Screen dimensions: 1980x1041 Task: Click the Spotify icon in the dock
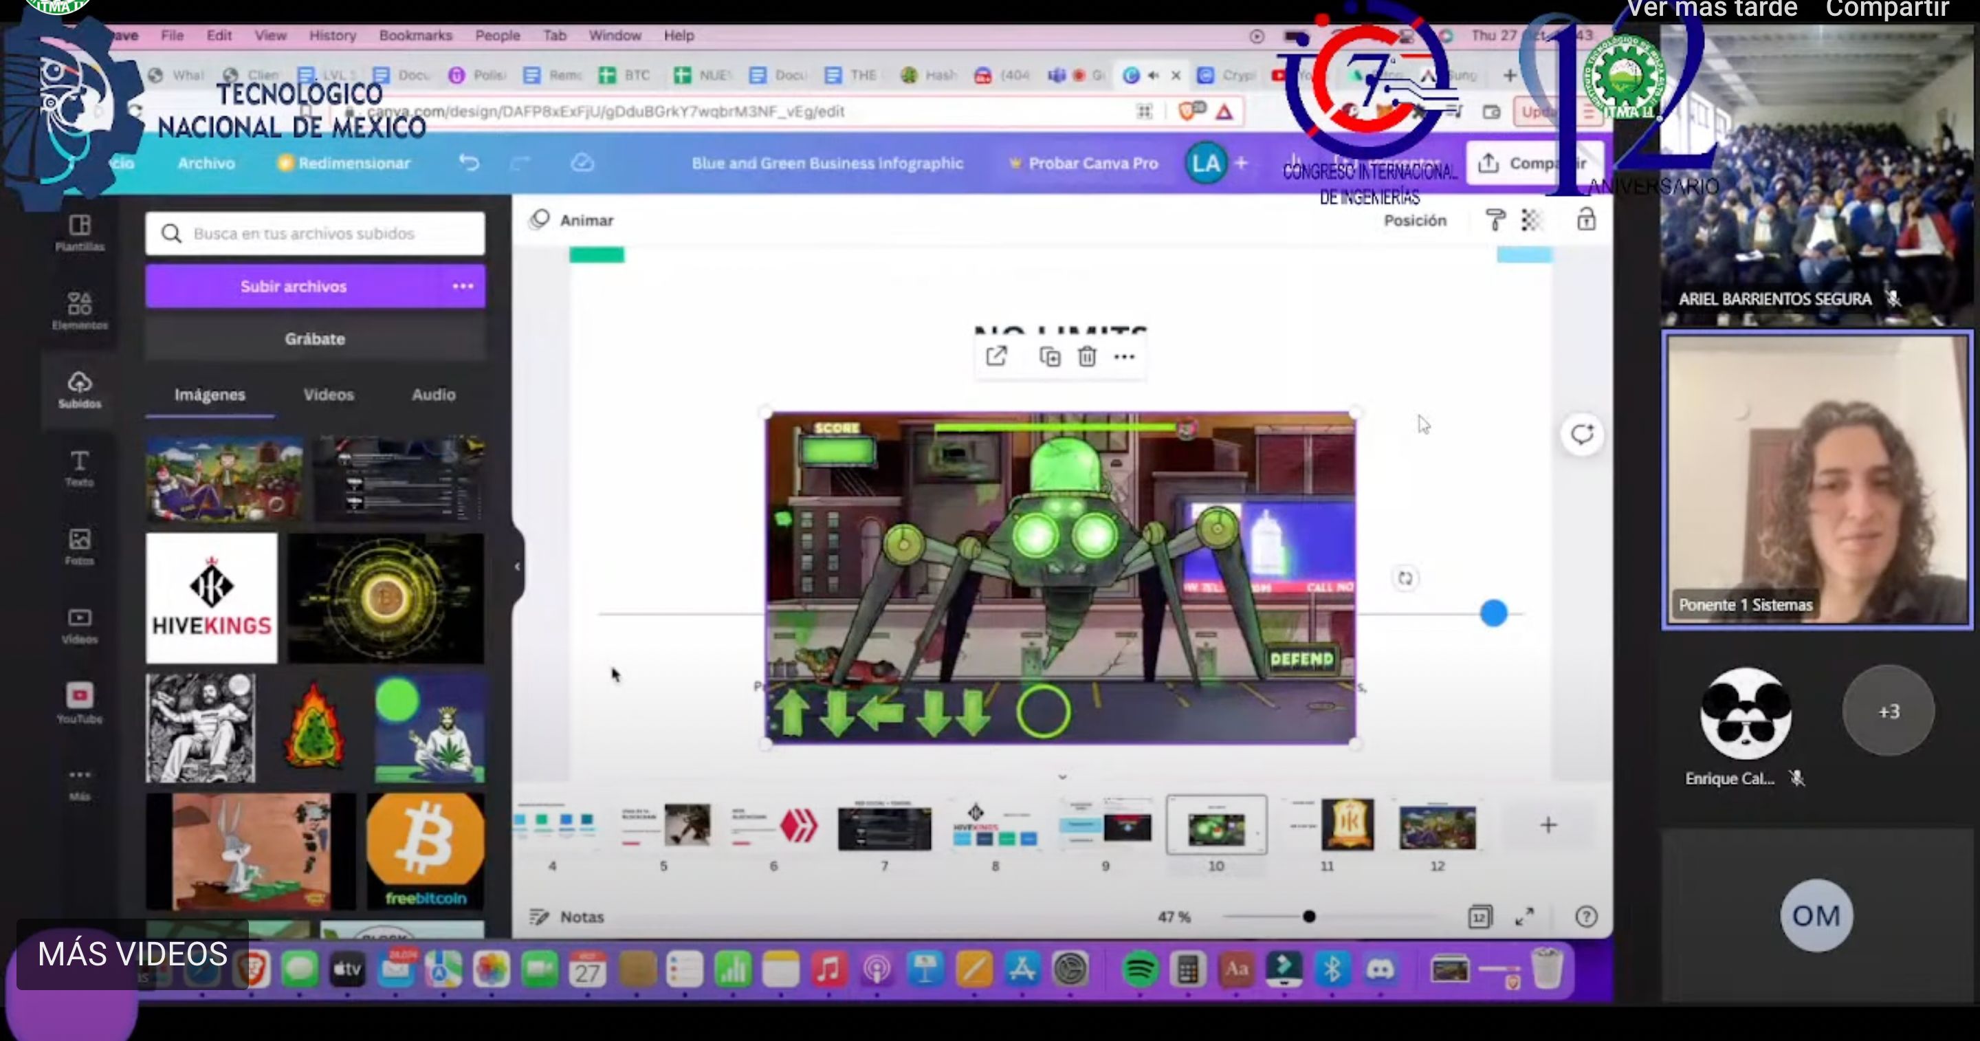click(x=1140, y=969)
